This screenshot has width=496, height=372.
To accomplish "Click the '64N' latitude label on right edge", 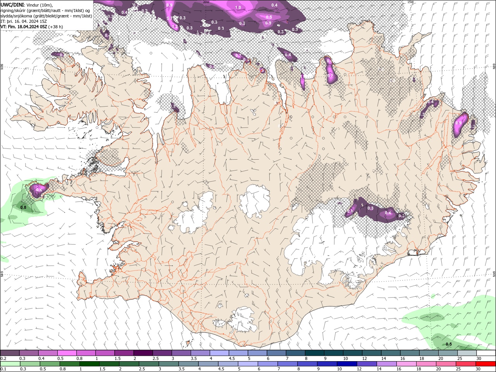I will [x=494, y=273].
